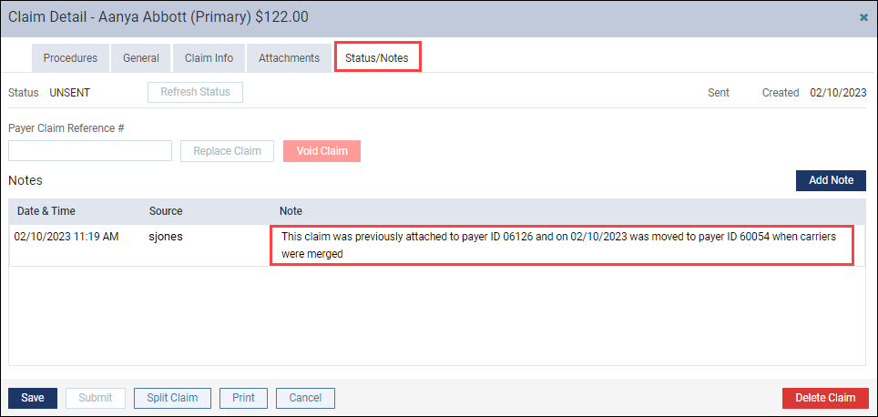Save the claim changes
This screenshot has height=417, width=878.
coord(33,398)
